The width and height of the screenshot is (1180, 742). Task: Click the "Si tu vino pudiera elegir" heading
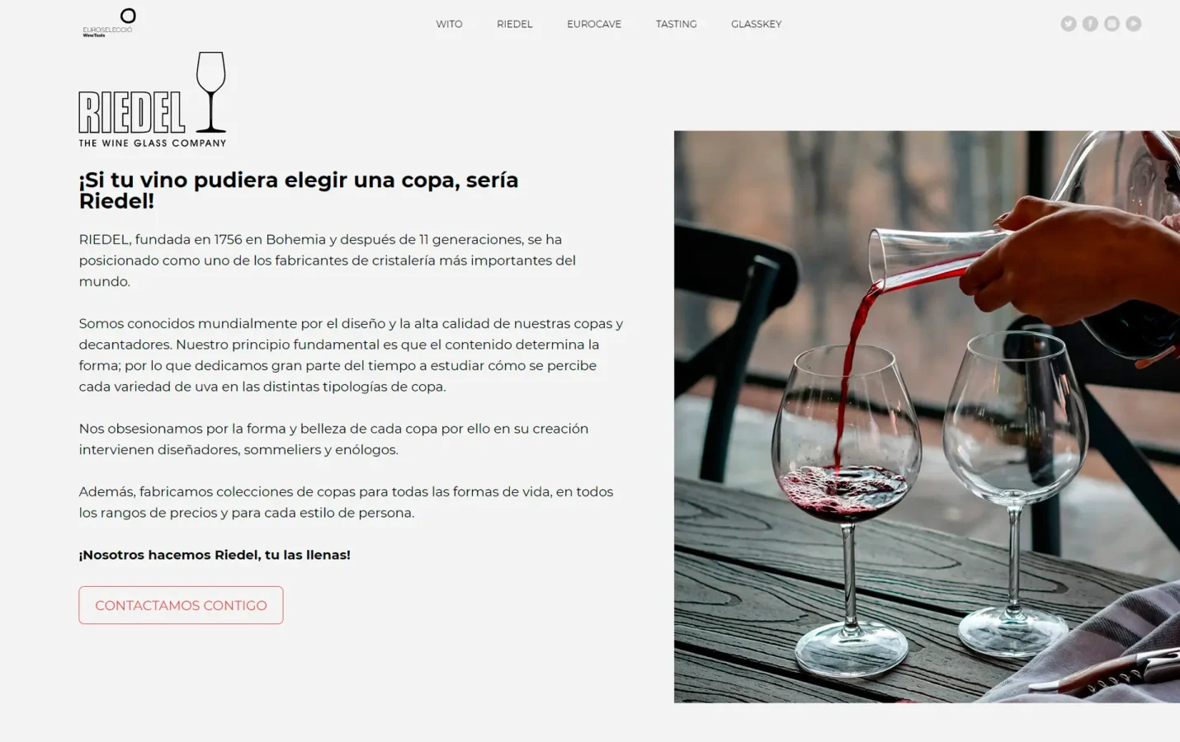pyautogui.click(x=299, y=190)
